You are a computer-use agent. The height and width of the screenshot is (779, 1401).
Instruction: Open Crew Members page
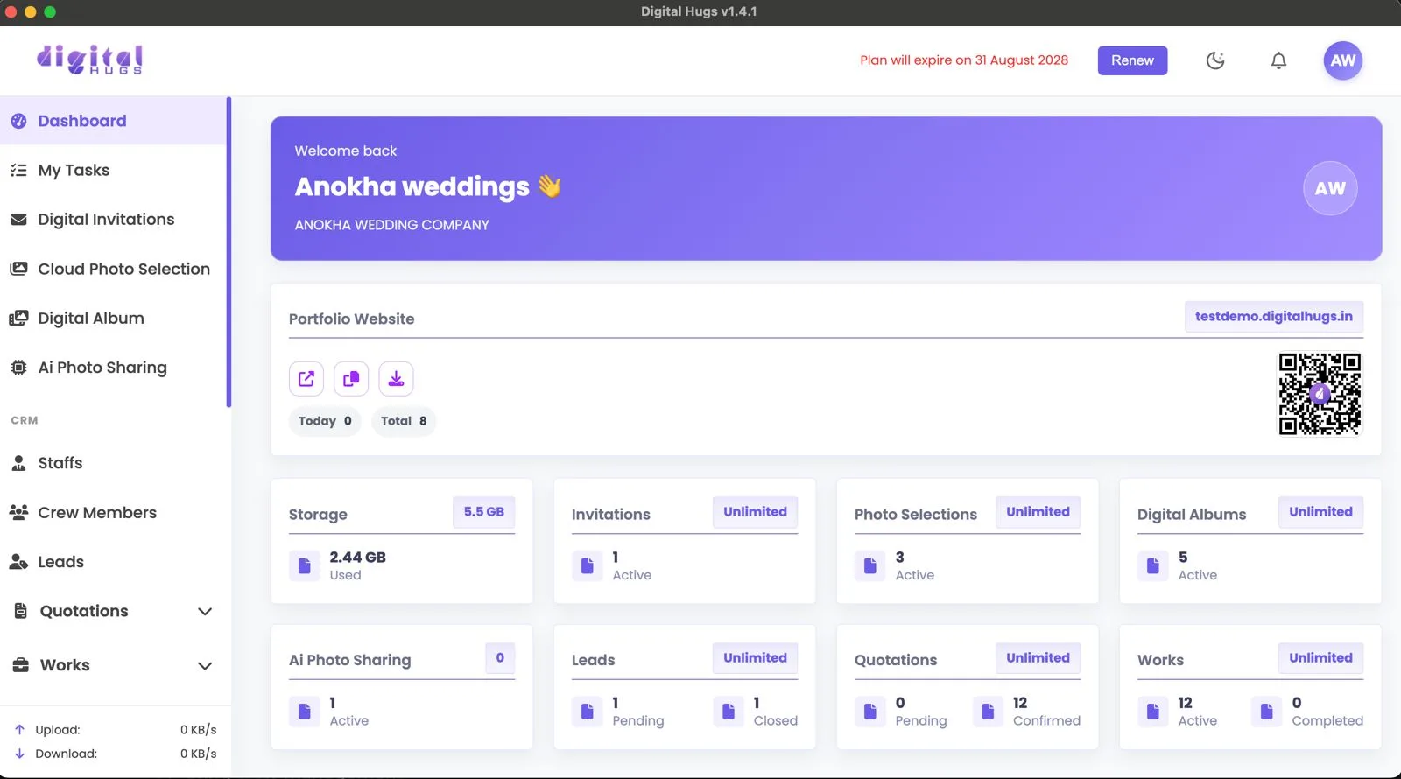pos(114,513)
